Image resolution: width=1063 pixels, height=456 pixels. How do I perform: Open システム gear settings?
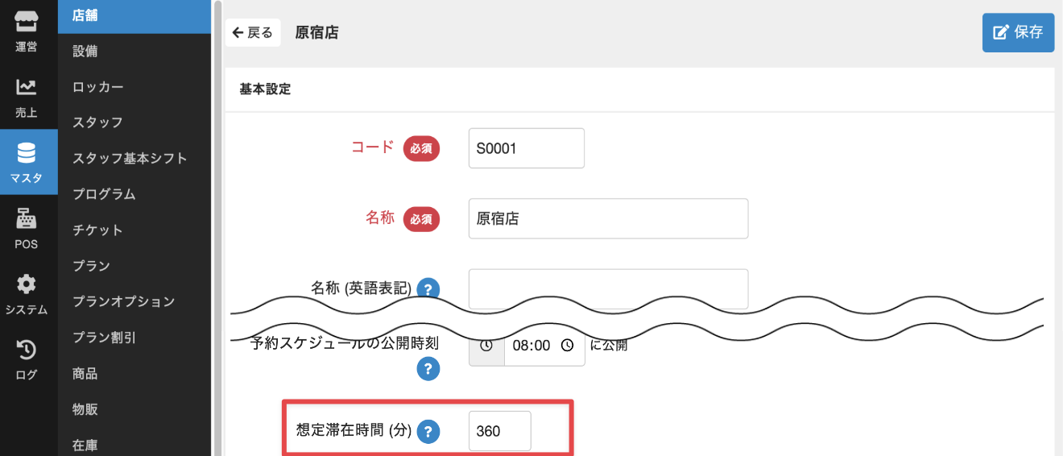pyautogui.click(x=27, y=294)
